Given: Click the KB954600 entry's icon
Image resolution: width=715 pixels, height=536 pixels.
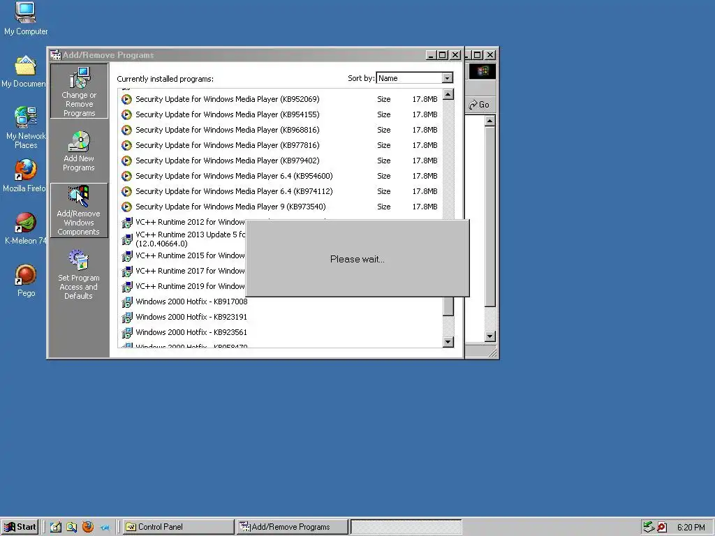Looking at the screenshot, I should 126,177.
